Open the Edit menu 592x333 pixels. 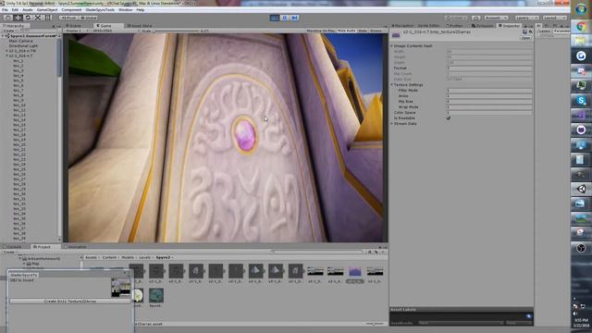[x=15, y=10]
